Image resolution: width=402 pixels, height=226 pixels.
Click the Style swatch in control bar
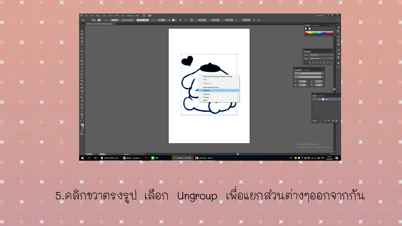point(173,20)
